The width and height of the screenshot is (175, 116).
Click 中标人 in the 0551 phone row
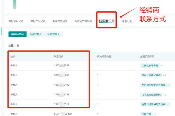[14, 114]
